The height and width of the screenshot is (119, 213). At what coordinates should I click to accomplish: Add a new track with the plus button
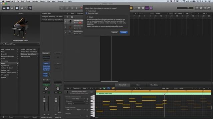click(67, 17)
